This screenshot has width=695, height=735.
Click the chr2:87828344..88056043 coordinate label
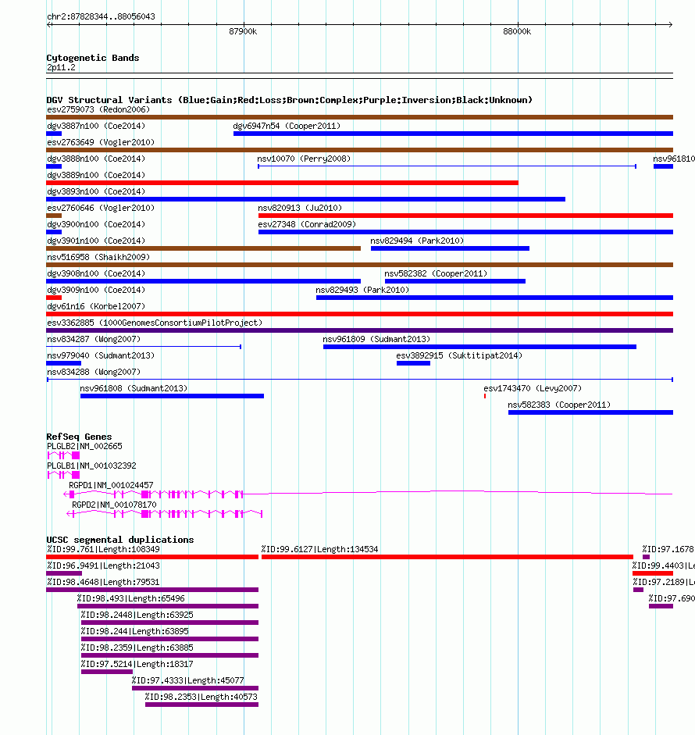tap(101, 16)
